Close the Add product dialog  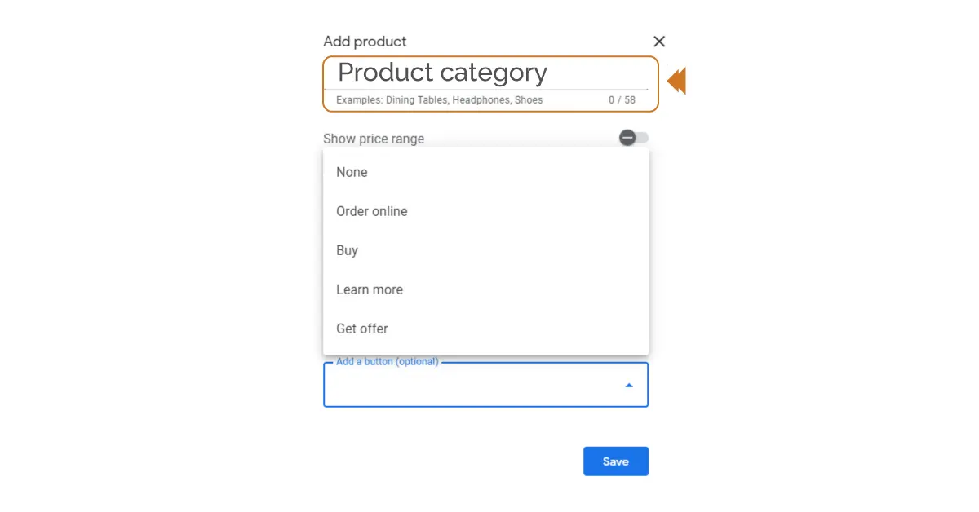click(x=659, y=42)
